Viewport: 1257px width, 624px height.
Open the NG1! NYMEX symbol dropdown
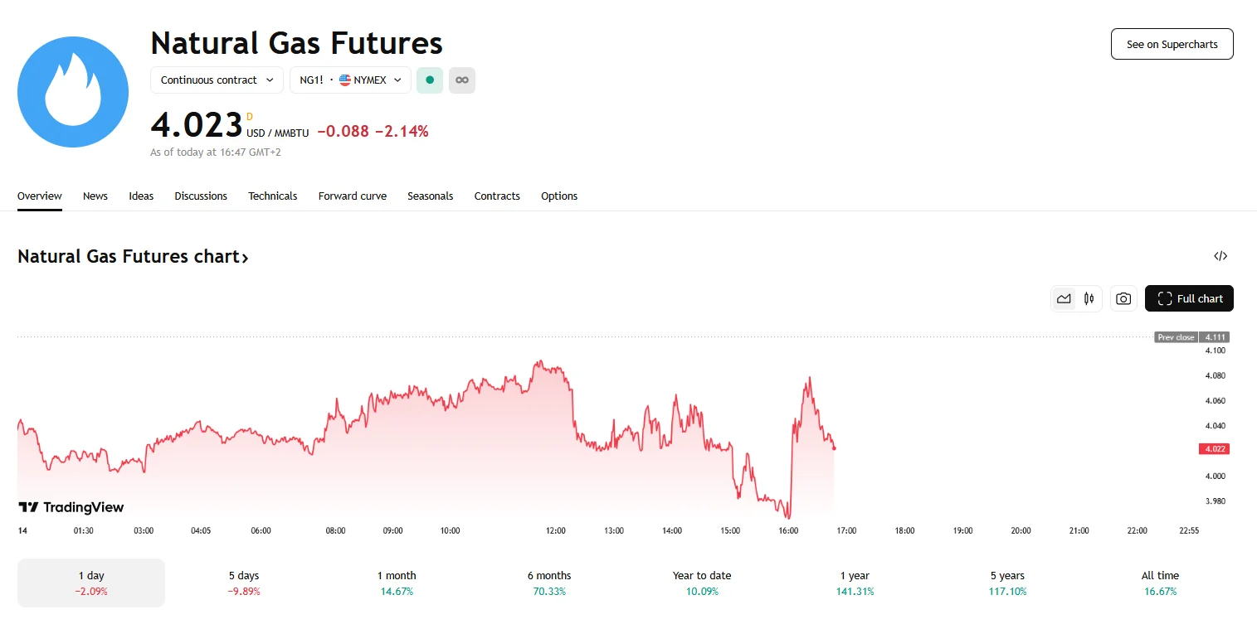(350, 80)
